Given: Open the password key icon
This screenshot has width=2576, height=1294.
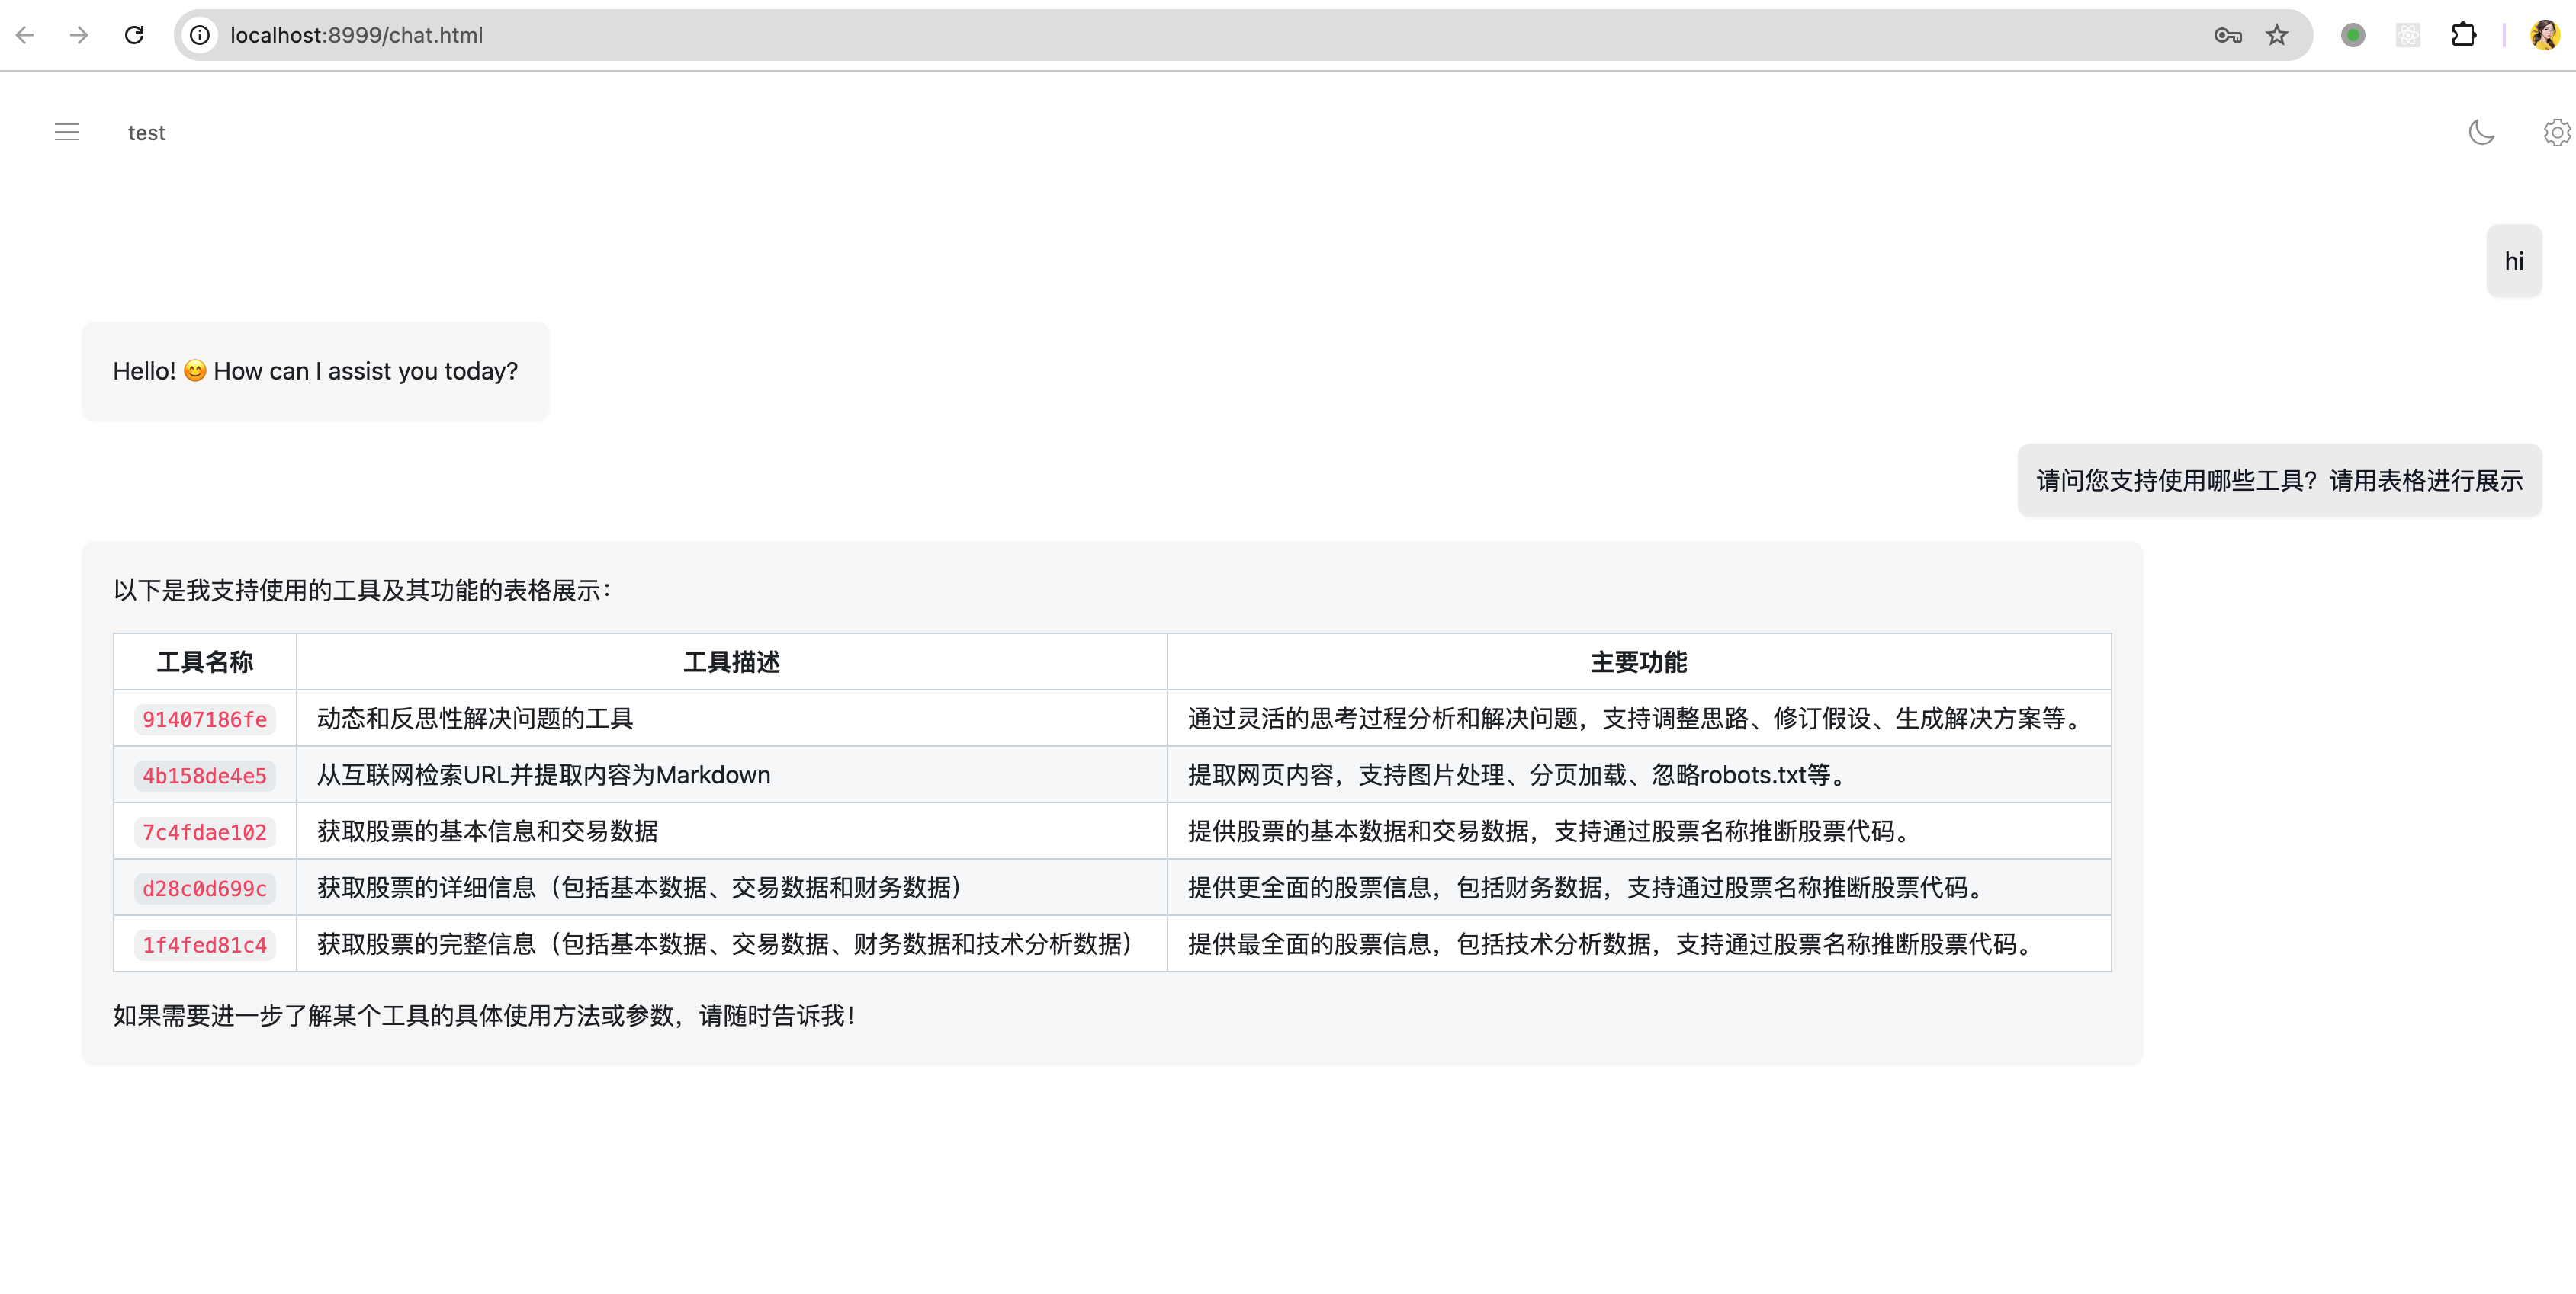Looking at the screenshot, I should click(2227, 35).
